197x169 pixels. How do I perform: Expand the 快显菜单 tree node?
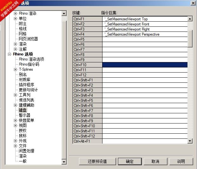[x=15, y=121]
